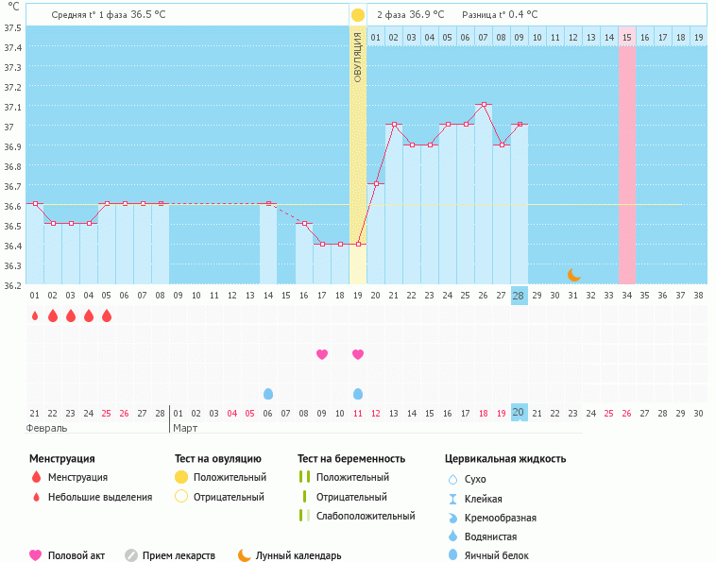Click the small discharge drop on cycle day 01
Viewport: 716px width, 562px height.
35,315
